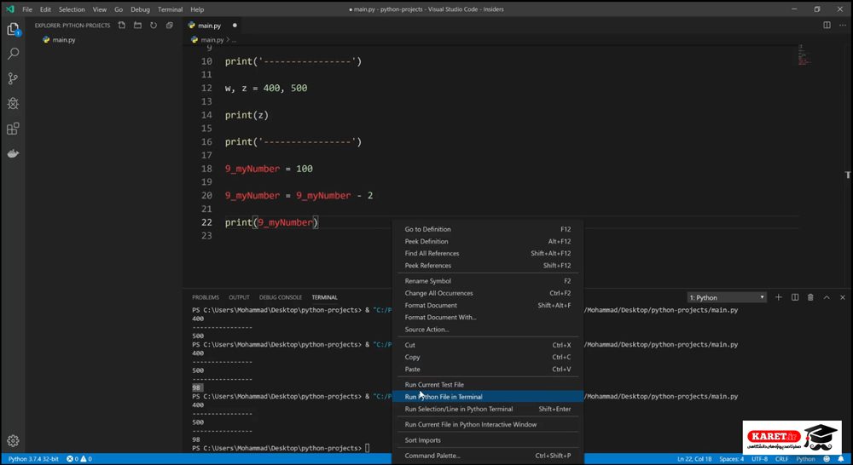The image size is (853, 465).
Task: Kill terminal with trash icon
Action: click(810, 297)
